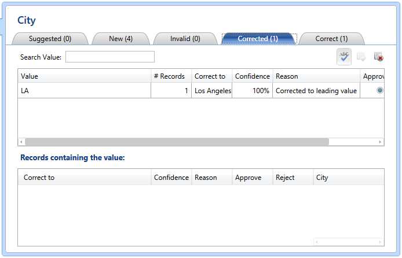The width and height of the screenshot is (402, 258).
Task: Click the lower grid's right scroll arrow
Action: pos(380,241)
